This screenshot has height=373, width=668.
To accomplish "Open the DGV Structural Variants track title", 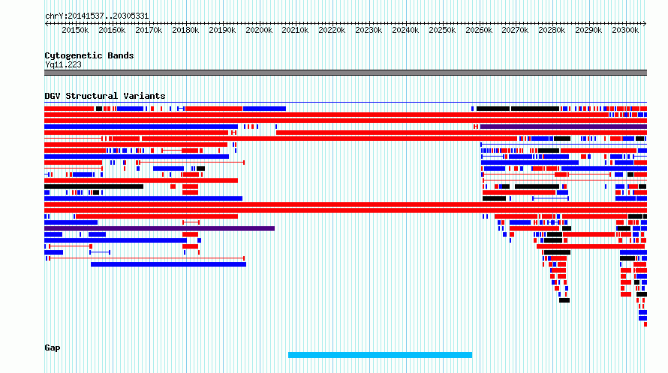I will tap(105, 96).
